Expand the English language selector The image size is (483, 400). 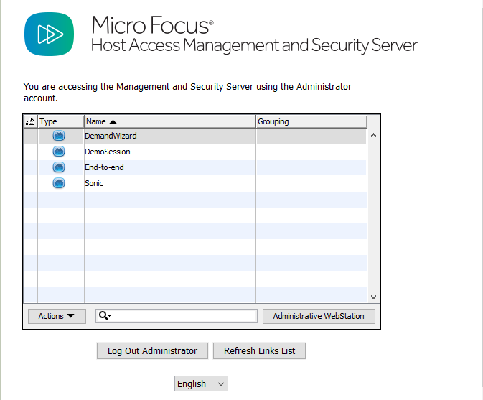coord(201,383)
